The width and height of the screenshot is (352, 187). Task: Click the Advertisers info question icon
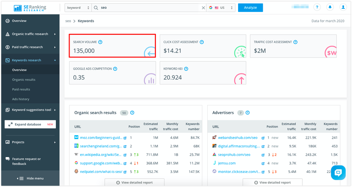pos(248,113)
